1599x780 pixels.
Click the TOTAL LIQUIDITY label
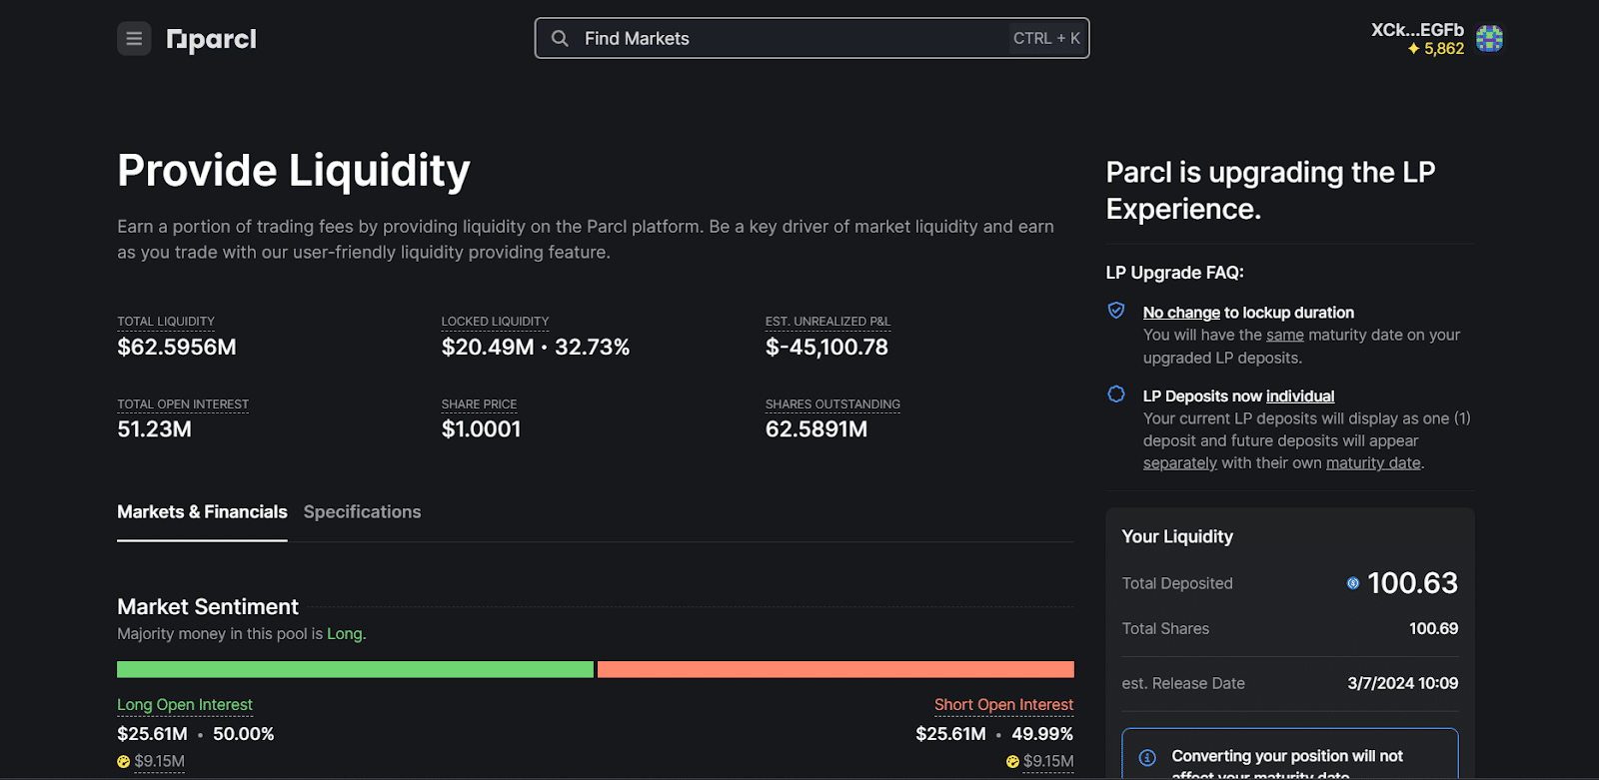coord(166,322)
